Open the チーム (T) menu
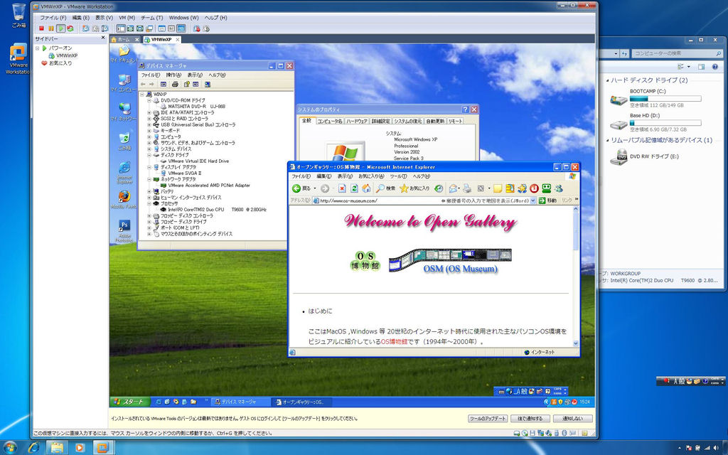Image resolution: width=728 pixels, height=455 pixels. coord(152,18)
